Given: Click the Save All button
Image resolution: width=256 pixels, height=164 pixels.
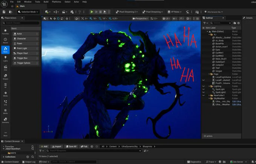Looking at the screenshot, I should (x=71, y=147).
